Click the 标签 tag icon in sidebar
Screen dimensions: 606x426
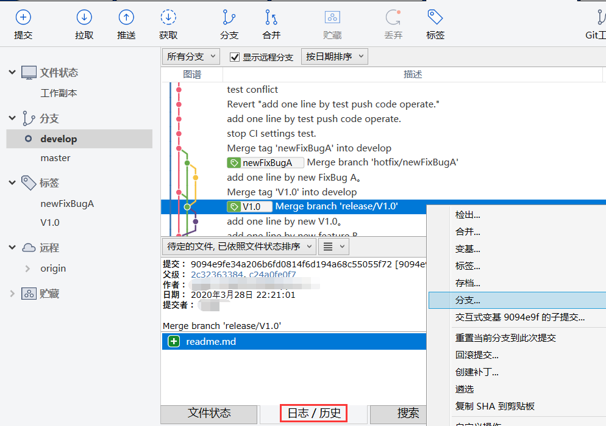click(x=29, y=182)
